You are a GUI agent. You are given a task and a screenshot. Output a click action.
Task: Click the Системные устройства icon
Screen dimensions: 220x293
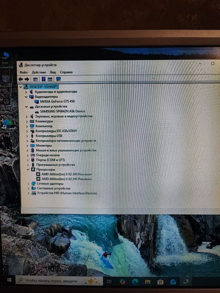click(34, 188)
